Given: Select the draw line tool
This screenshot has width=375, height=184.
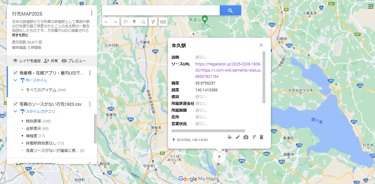Looking at the screenshot, I should [143, 22].
